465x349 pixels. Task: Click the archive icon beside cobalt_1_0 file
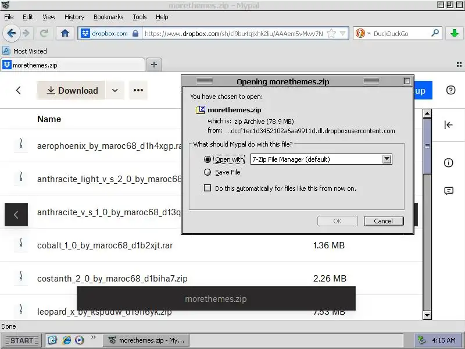tap(21, 243)
